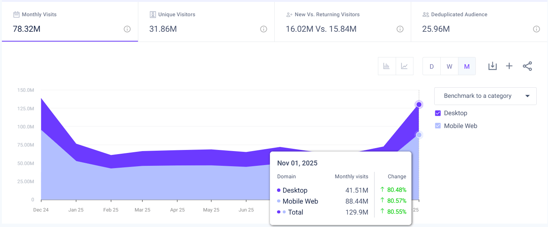Viewport: 548px width, 227px height.
Task: Click the download chart icon
Action: click(492, 66)
